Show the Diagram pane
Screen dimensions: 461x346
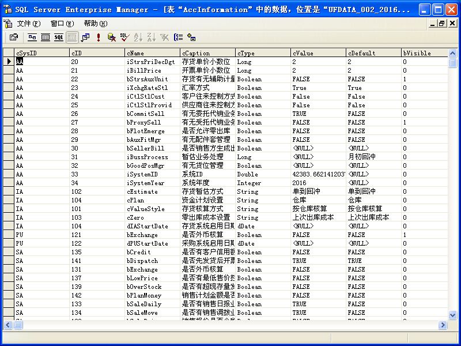(x=32, y=37)
